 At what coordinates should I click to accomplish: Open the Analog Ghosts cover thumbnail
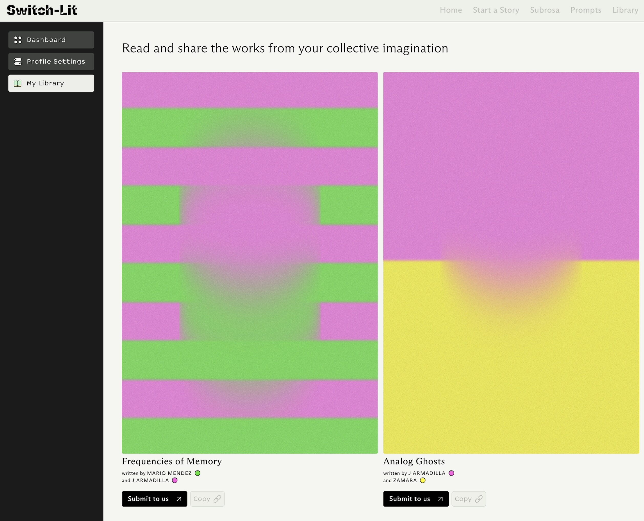[511, 263]
